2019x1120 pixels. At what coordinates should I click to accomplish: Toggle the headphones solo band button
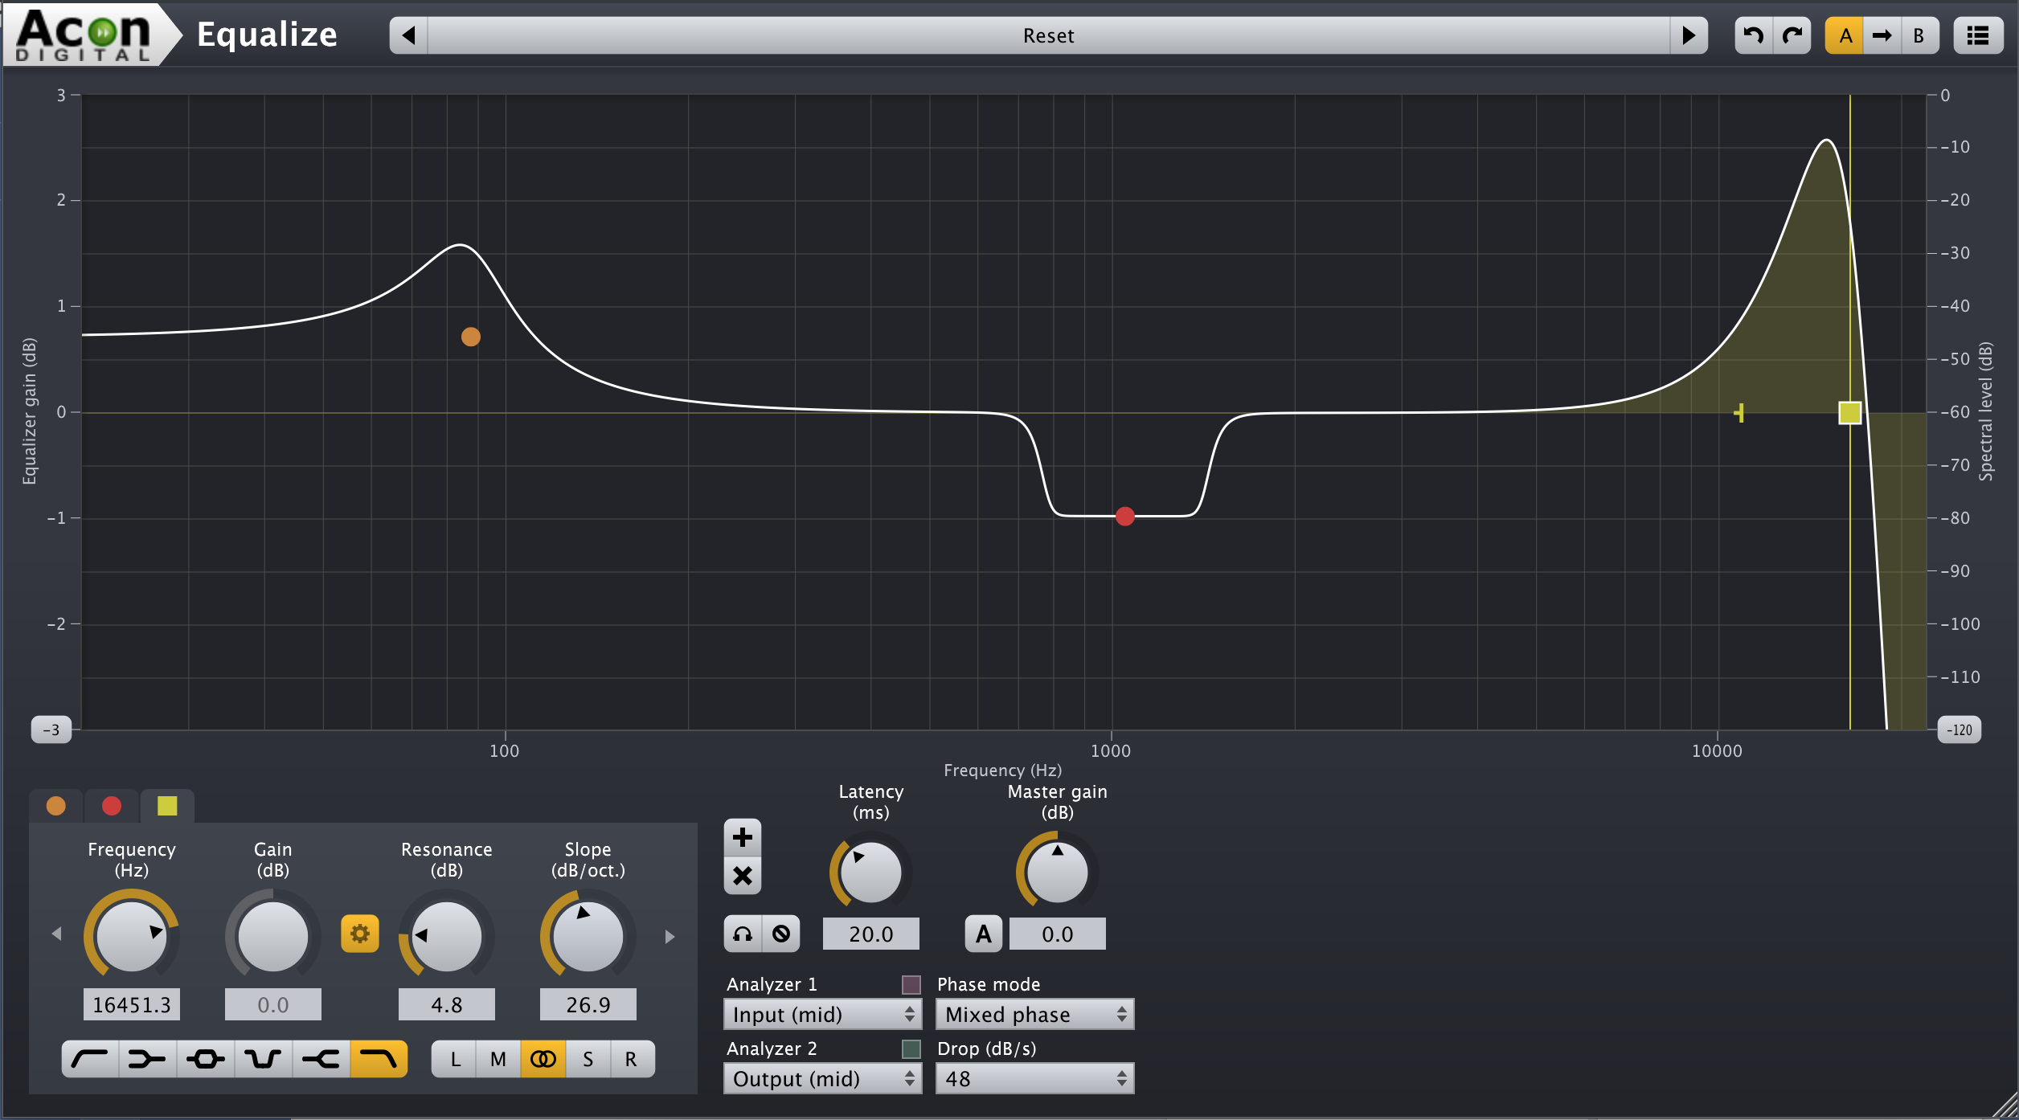click(743, 934)
